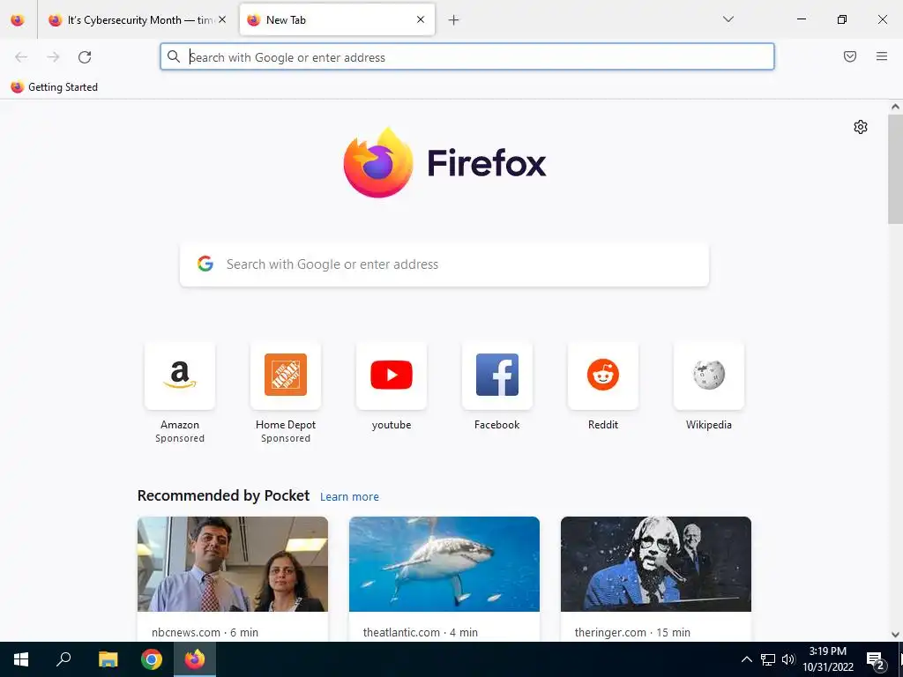
Task: Open the notification center icon
Action: tap(876, 660)
